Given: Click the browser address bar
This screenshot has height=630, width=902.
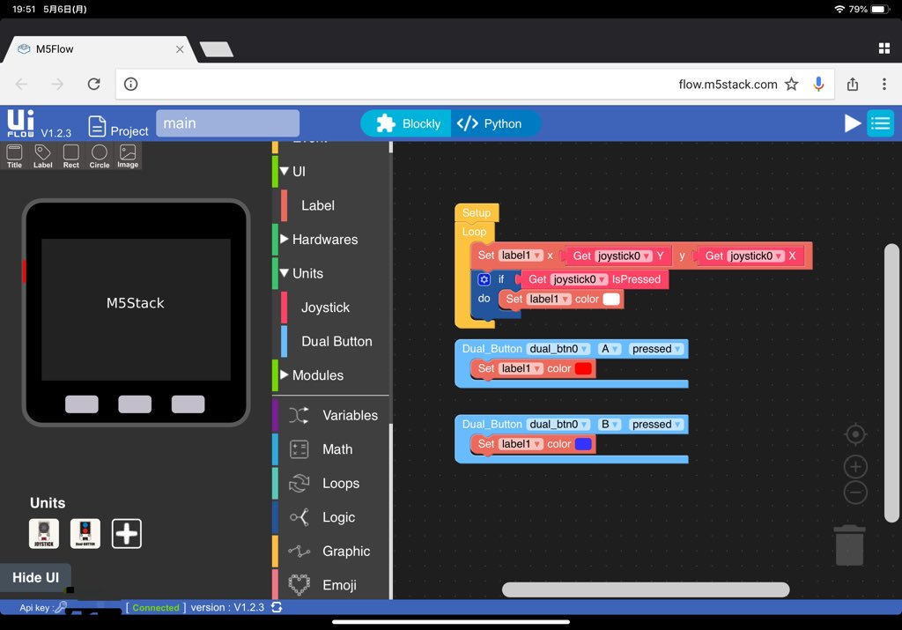Looking at the screenshot, I should point(475,84).
